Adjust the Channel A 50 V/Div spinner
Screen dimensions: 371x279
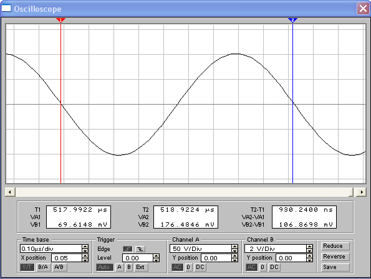click(x=234, y=248)
